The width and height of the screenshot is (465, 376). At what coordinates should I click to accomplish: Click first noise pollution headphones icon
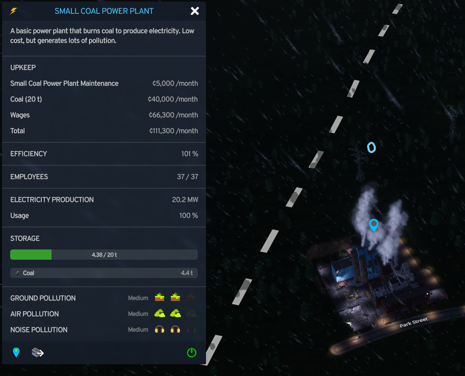[160, 330]
